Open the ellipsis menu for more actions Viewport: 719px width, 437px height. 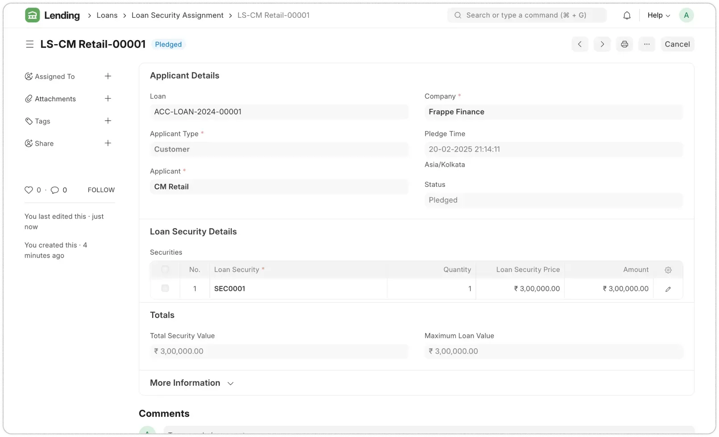647,44
